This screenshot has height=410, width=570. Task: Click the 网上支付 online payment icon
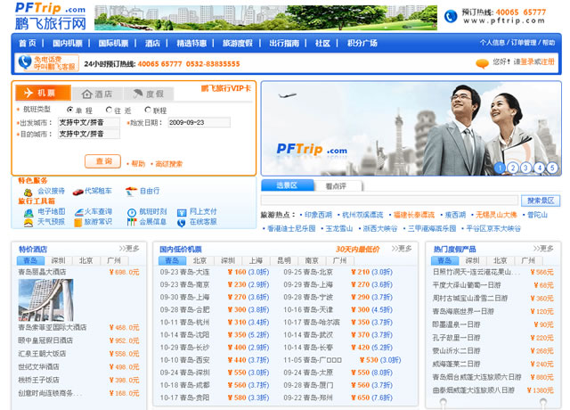click(180, 211)
